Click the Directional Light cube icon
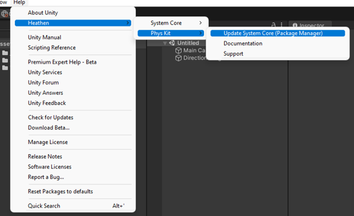354x216 pixels. 178,58
